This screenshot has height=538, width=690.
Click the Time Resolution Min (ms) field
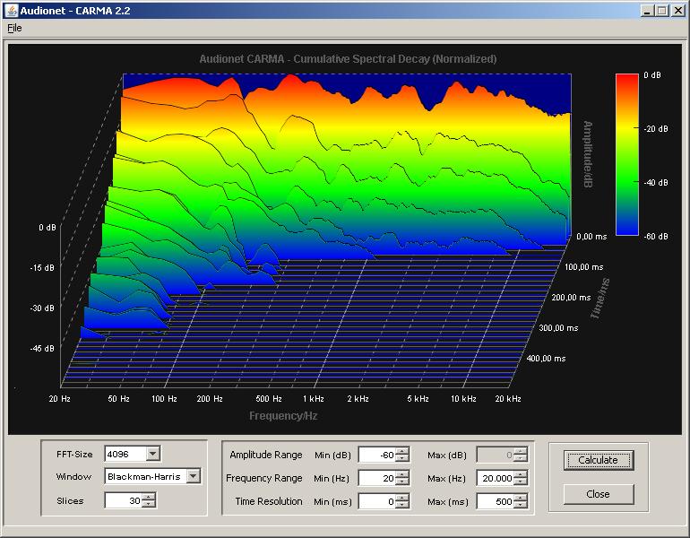click(376, 501)
